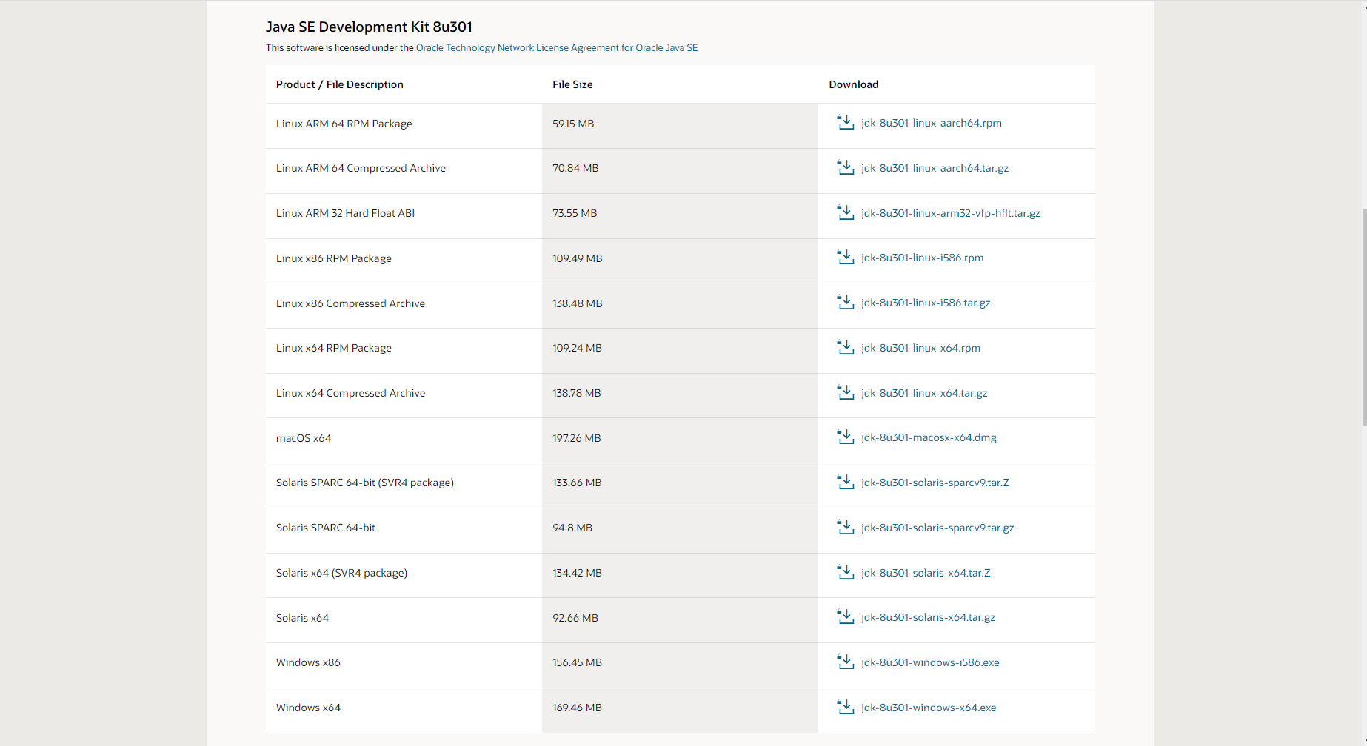The width and height of the screenshot is (1367, 746).
Task: Download jdk-8u301-solaris-x64.tar.gz file link
Action: click(928, 617)
